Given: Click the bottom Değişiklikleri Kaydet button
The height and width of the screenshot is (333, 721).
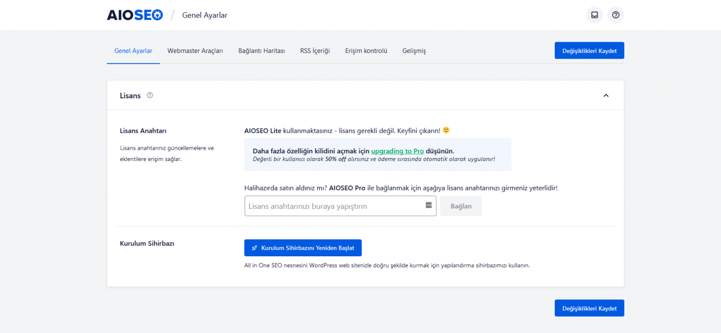Looking at the screenshot, I should (x=589, y=308).
